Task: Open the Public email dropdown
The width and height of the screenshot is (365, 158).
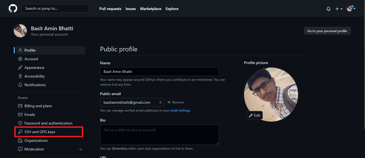Action: tap(132, 102)
